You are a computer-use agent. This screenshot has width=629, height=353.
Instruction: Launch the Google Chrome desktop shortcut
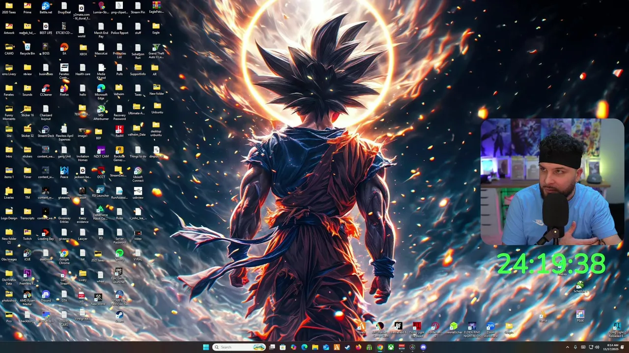[64, 256]
